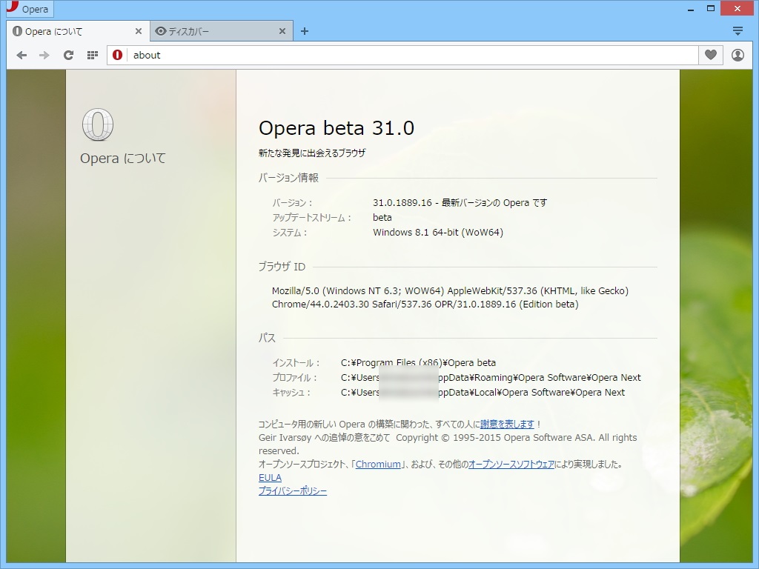
Task: Open Speed Dial via the grid icon
Action: [91, 55]
